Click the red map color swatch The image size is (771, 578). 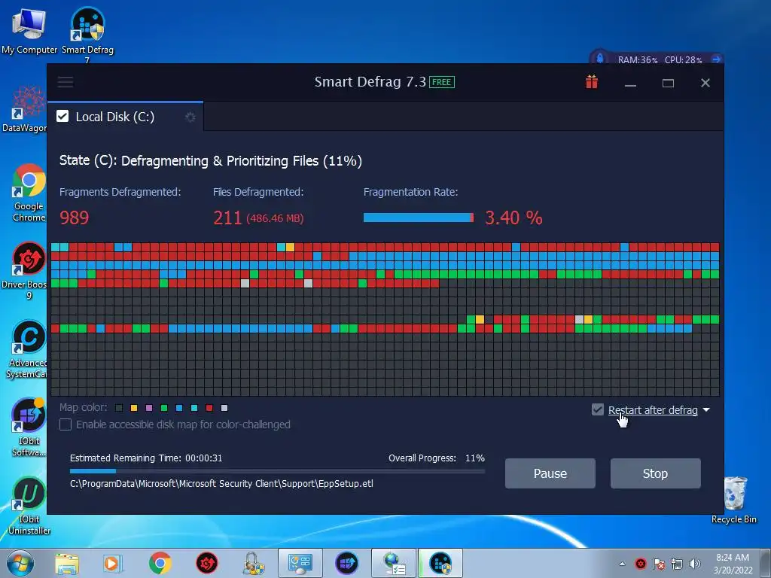point(209,408)
